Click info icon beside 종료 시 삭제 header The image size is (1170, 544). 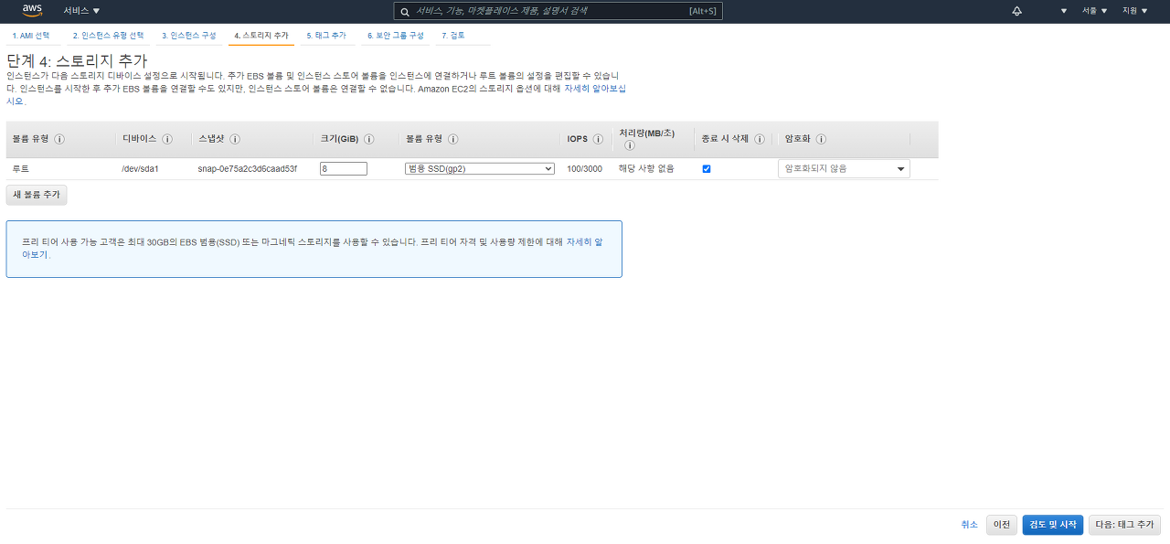click(x=760, y=139)
